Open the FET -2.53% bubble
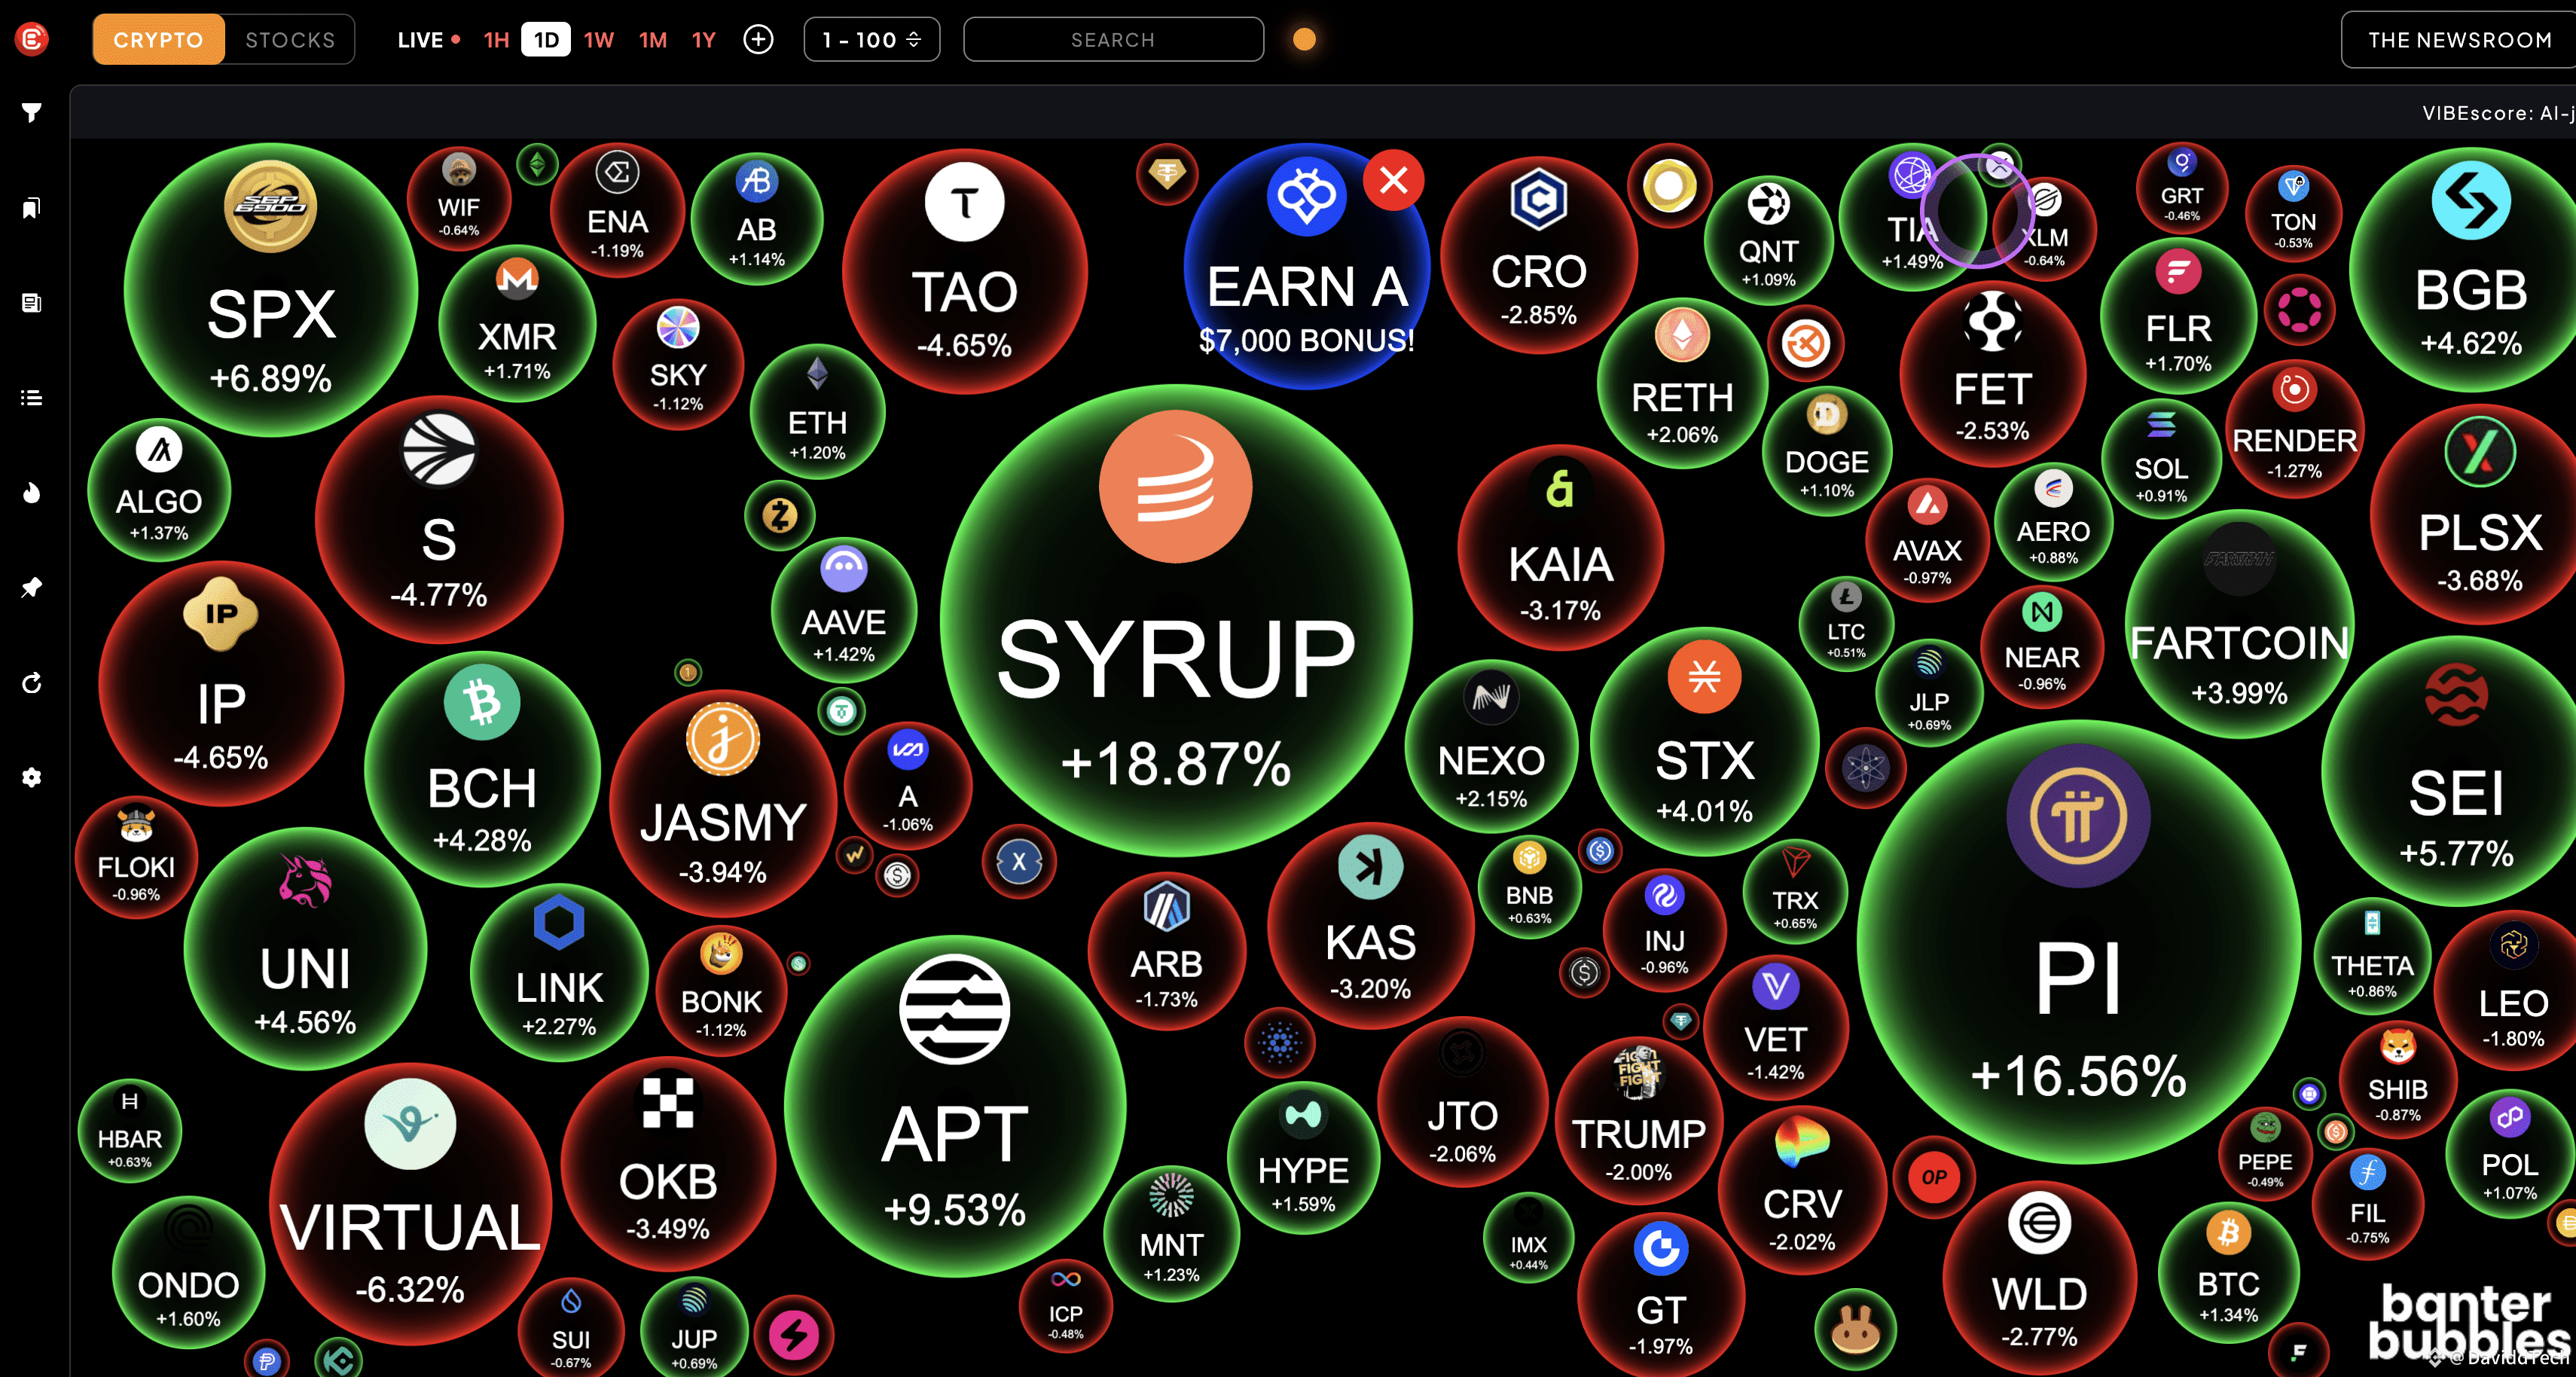This screenshot has height=1377, width=2576. pos(1992,374)
